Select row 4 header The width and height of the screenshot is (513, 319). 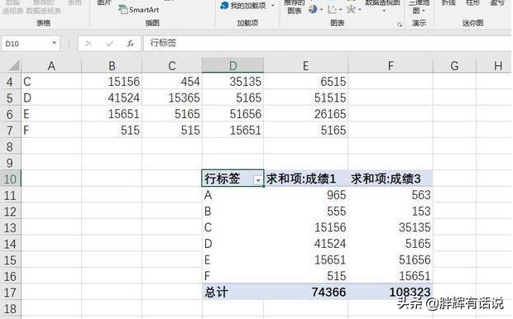click(x=10, y=81)
